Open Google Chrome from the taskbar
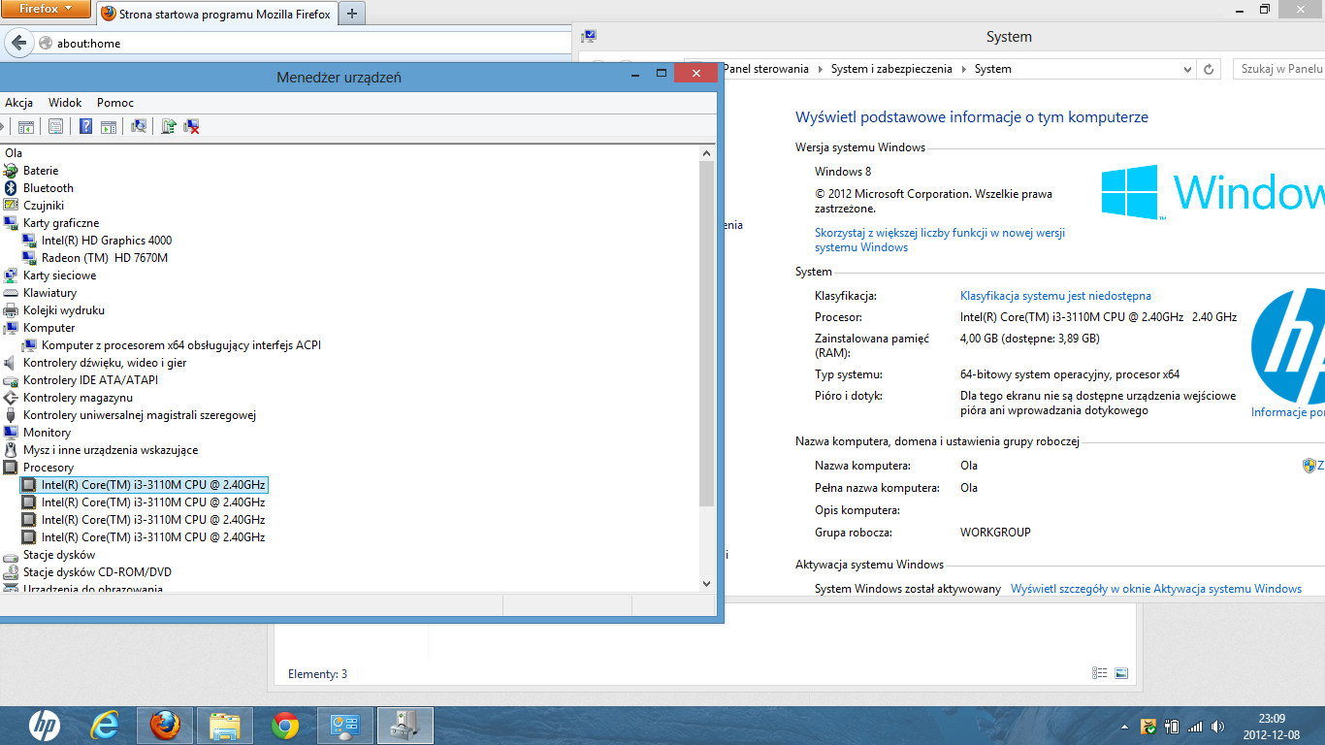The height and width of the screenshot is (745, 1325). click(x=285, y=726)
